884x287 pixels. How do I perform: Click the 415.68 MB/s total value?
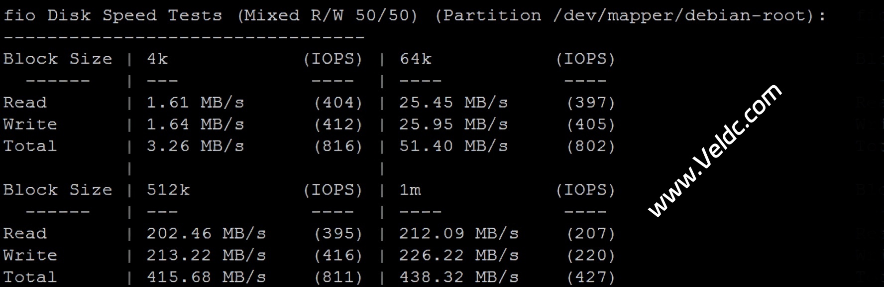tap(206, 278)
